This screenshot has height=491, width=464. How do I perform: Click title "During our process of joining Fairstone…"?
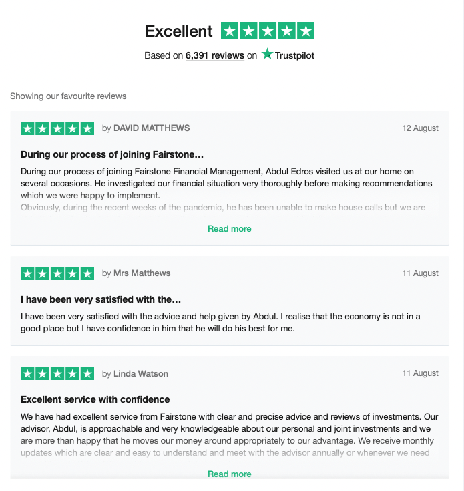click(112, 154)
